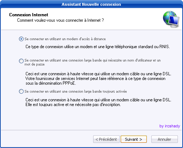Click the label 'connexion large bande toujours activée'
This screenshot has width=183, height=148.
[x=98, y=92]
